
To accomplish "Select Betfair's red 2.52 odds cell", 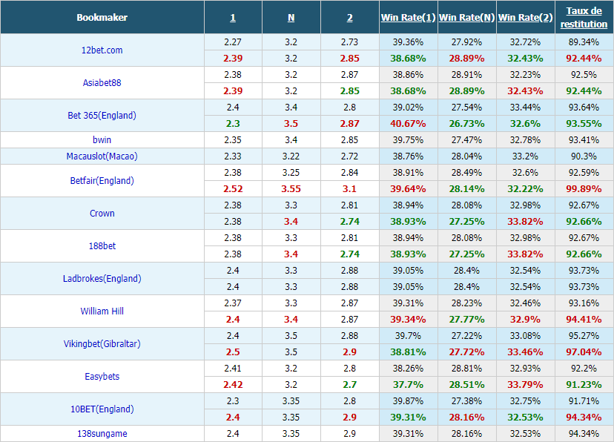I will (x=233, y=188).
